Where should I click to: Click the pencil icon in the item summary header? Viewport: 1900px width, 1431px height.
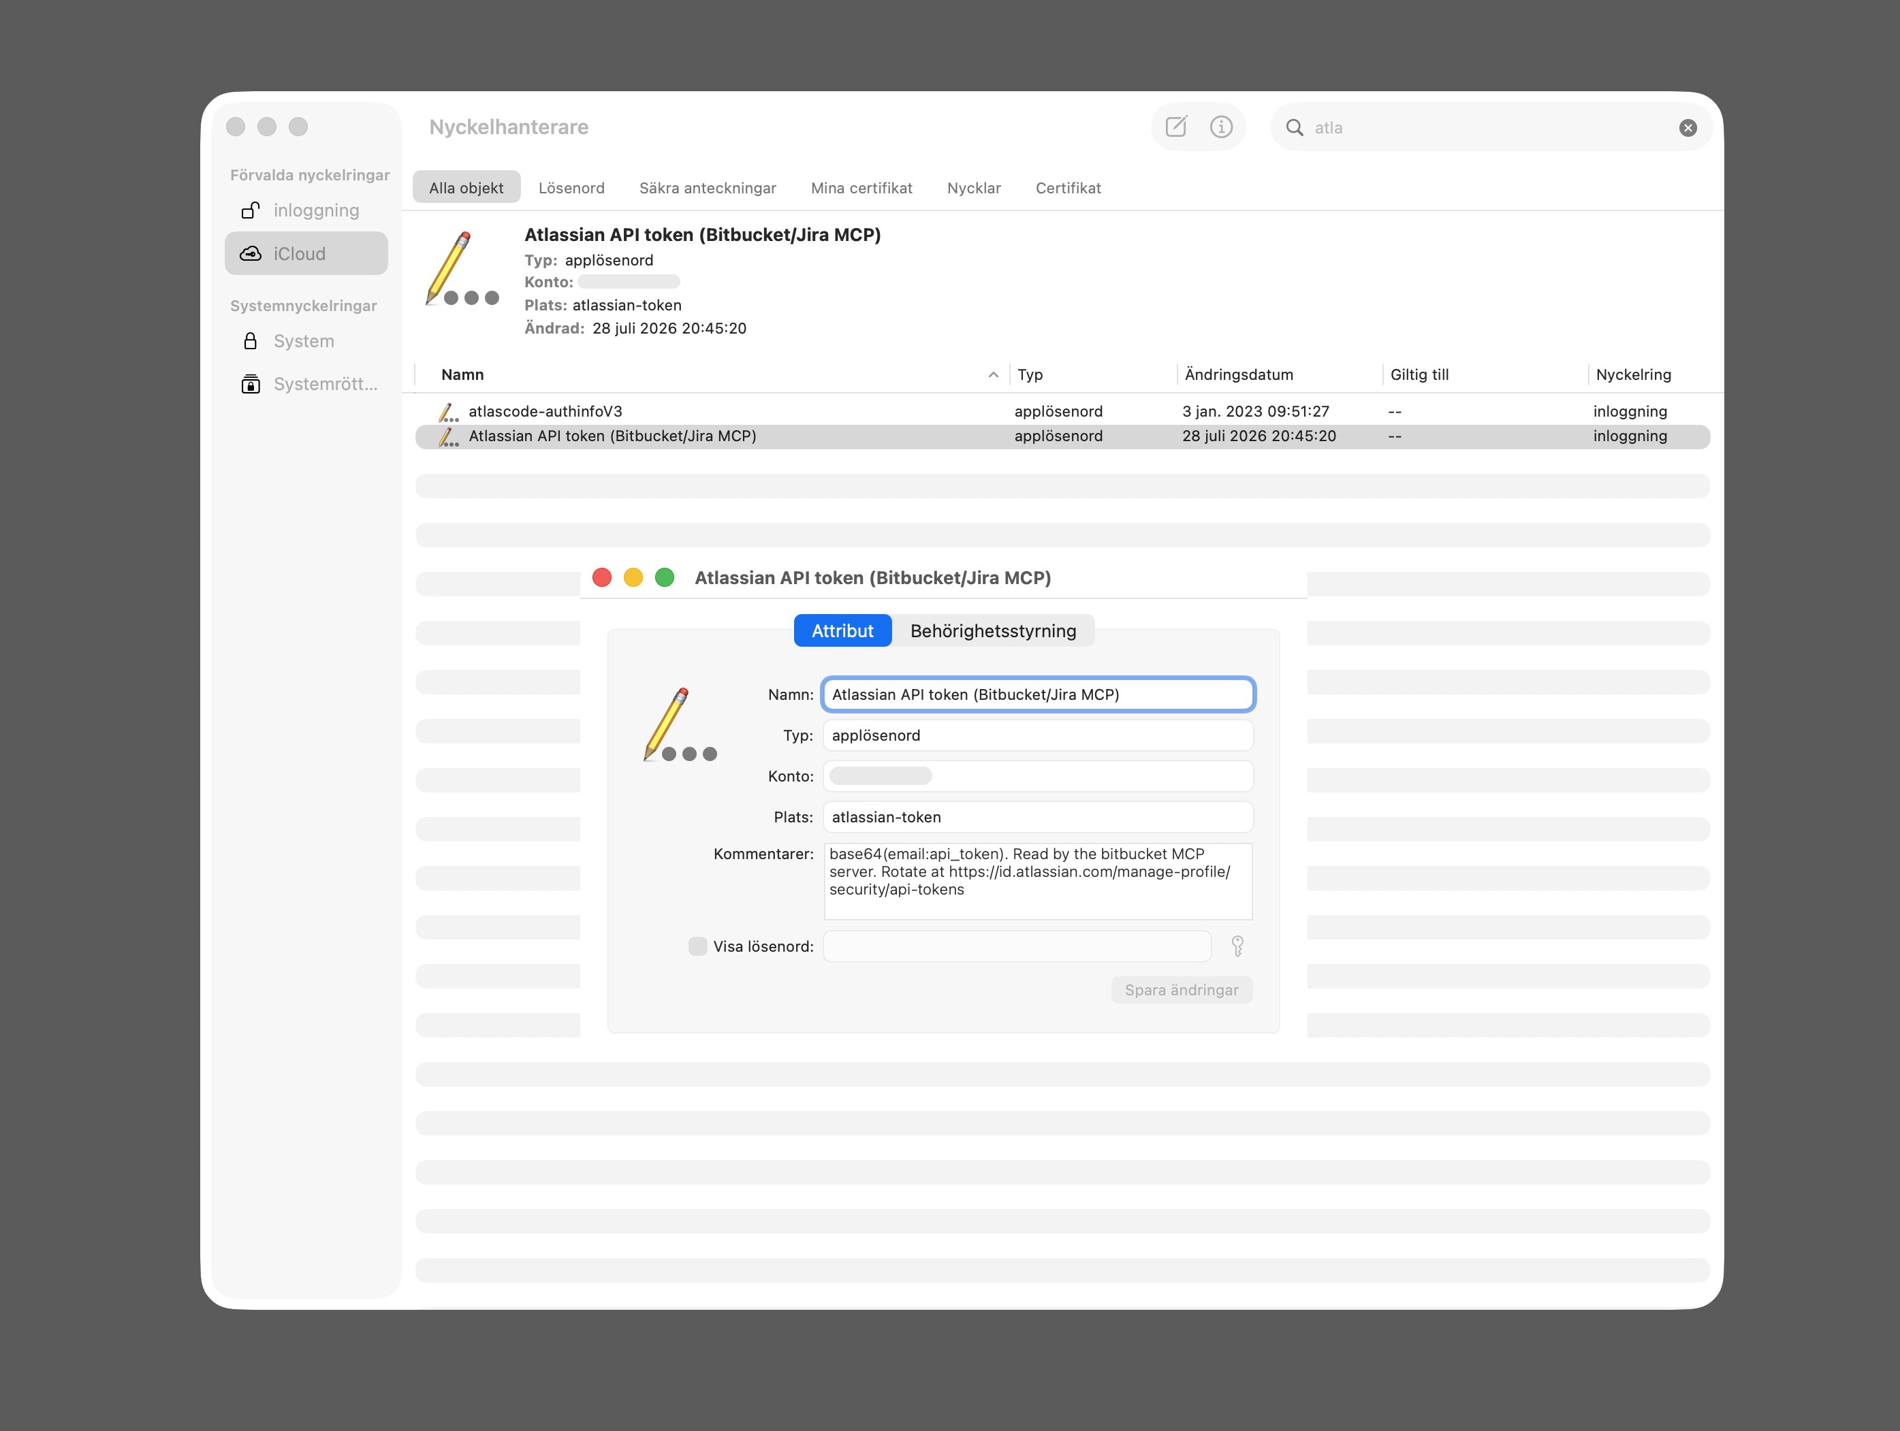tap(462, 269)
